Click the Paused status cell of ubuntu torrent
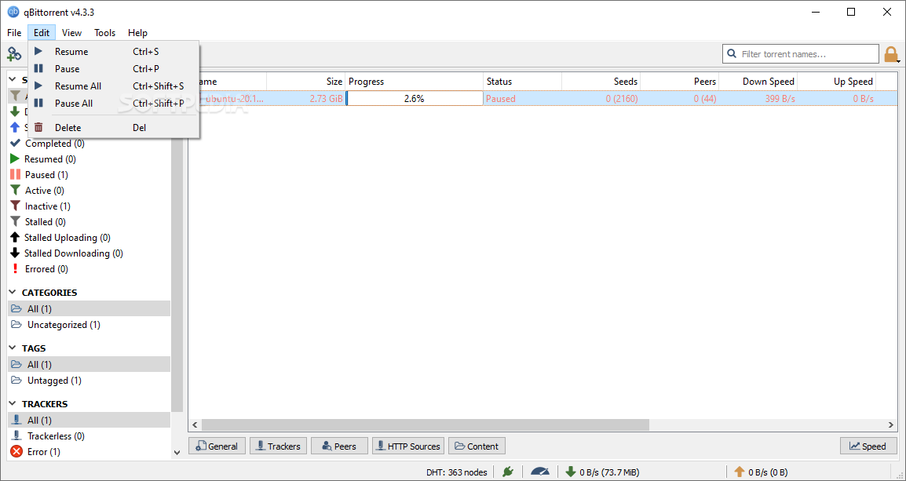This screenshot has width=906, height=481. click(522, 99)
